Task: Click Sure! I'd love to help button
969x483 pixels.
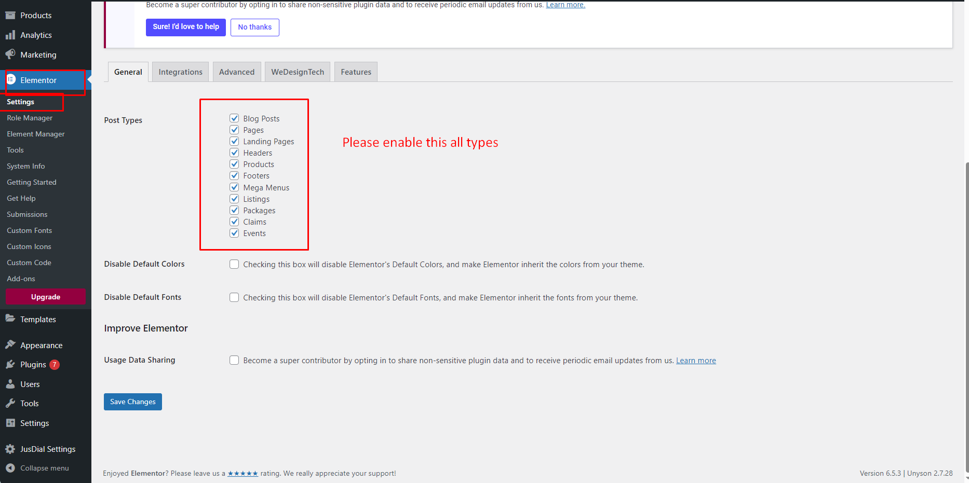Action: pos(186,27)
